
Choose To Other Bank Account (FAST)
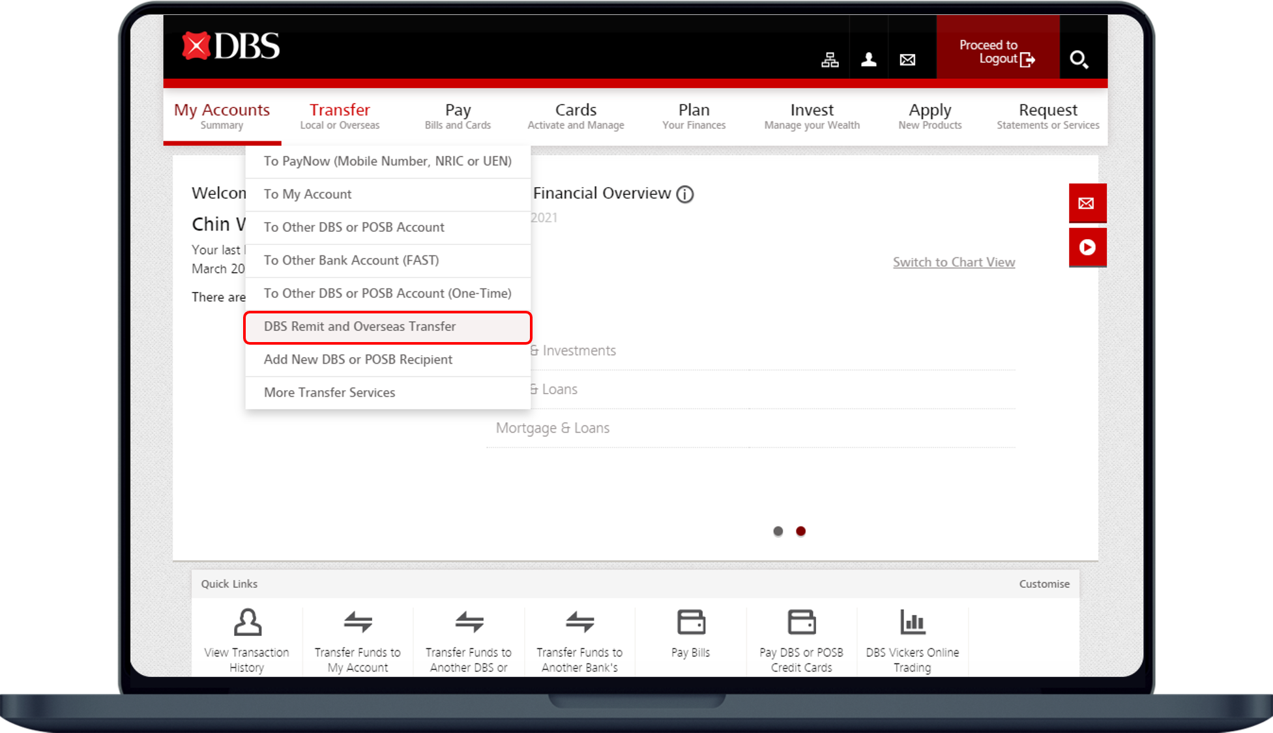(x=351, y=261)
